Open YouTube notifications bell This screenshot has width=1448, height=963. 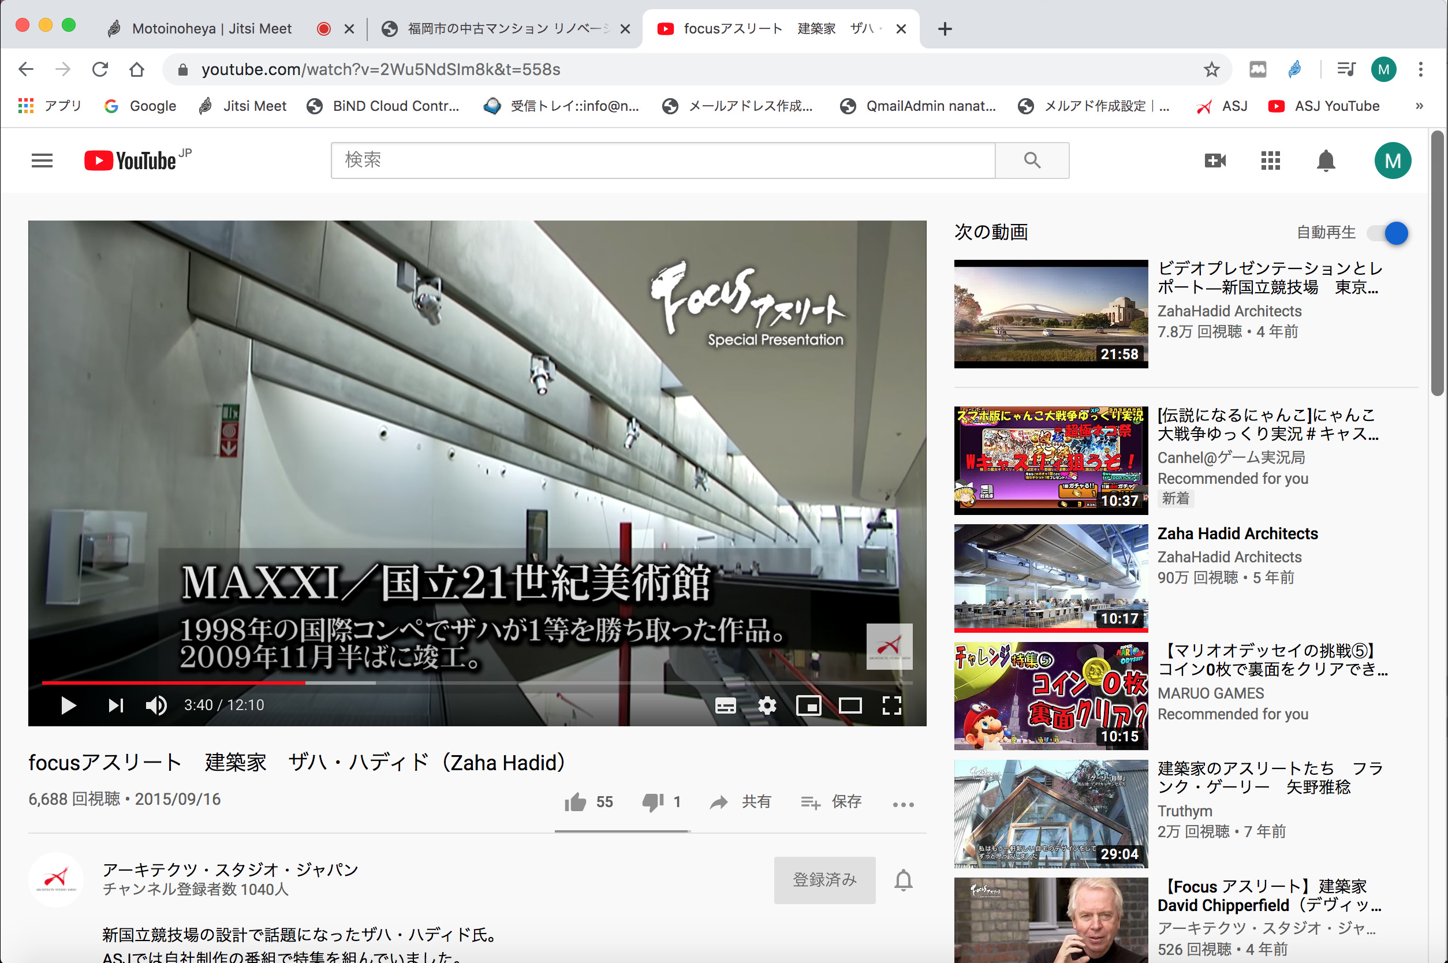(1326, 161)
